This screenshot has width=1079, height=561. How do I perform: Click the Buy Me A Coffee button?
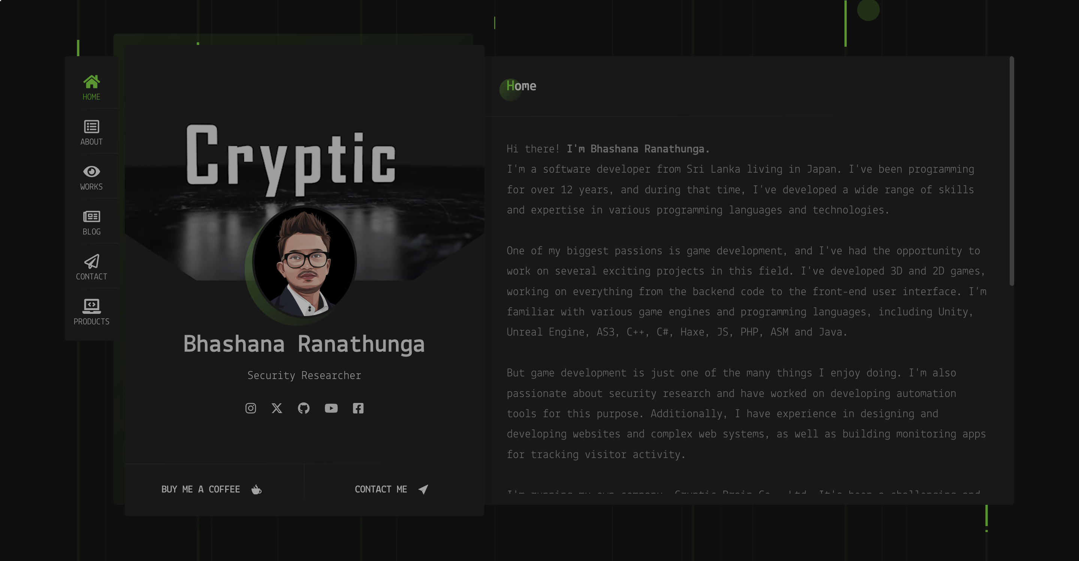point(201,489)
